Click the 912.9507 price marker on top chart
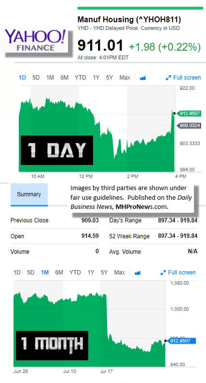This screenshot has width=206, height=383. 189,113
